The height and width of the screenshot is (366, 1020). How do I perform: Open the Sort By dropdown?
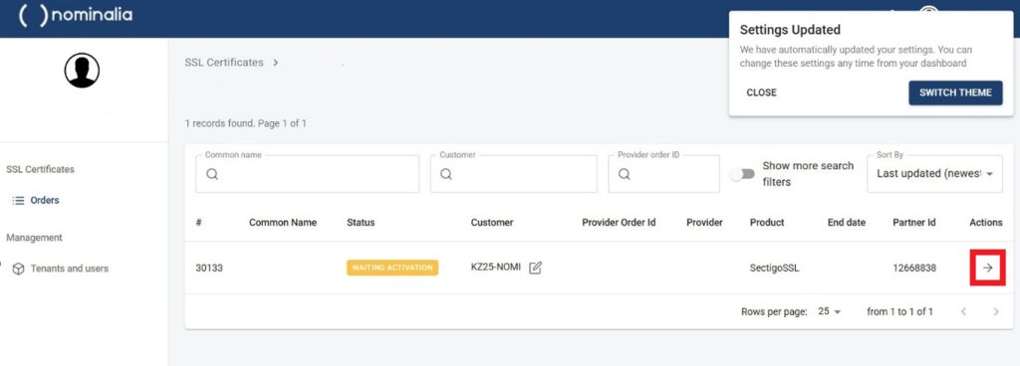click(x=934, y=174)
